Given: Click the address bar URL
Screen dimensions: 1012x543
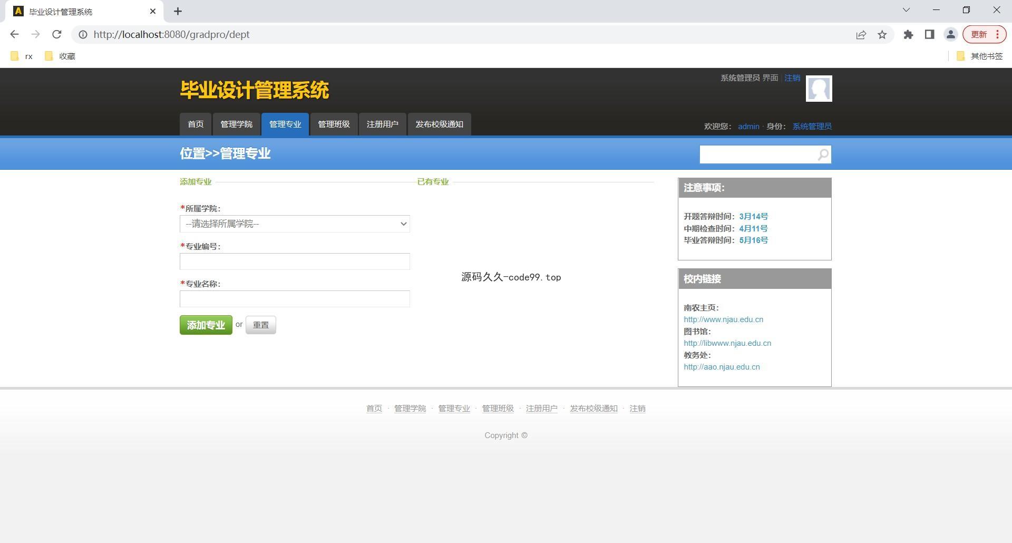Looking at the screenshot, I should click(171, 34).
